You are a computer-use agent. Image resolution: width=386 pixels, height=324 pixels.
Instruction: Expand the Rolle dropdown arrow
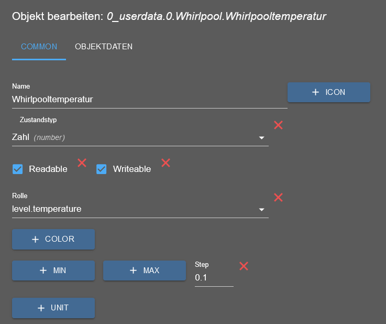261,210
